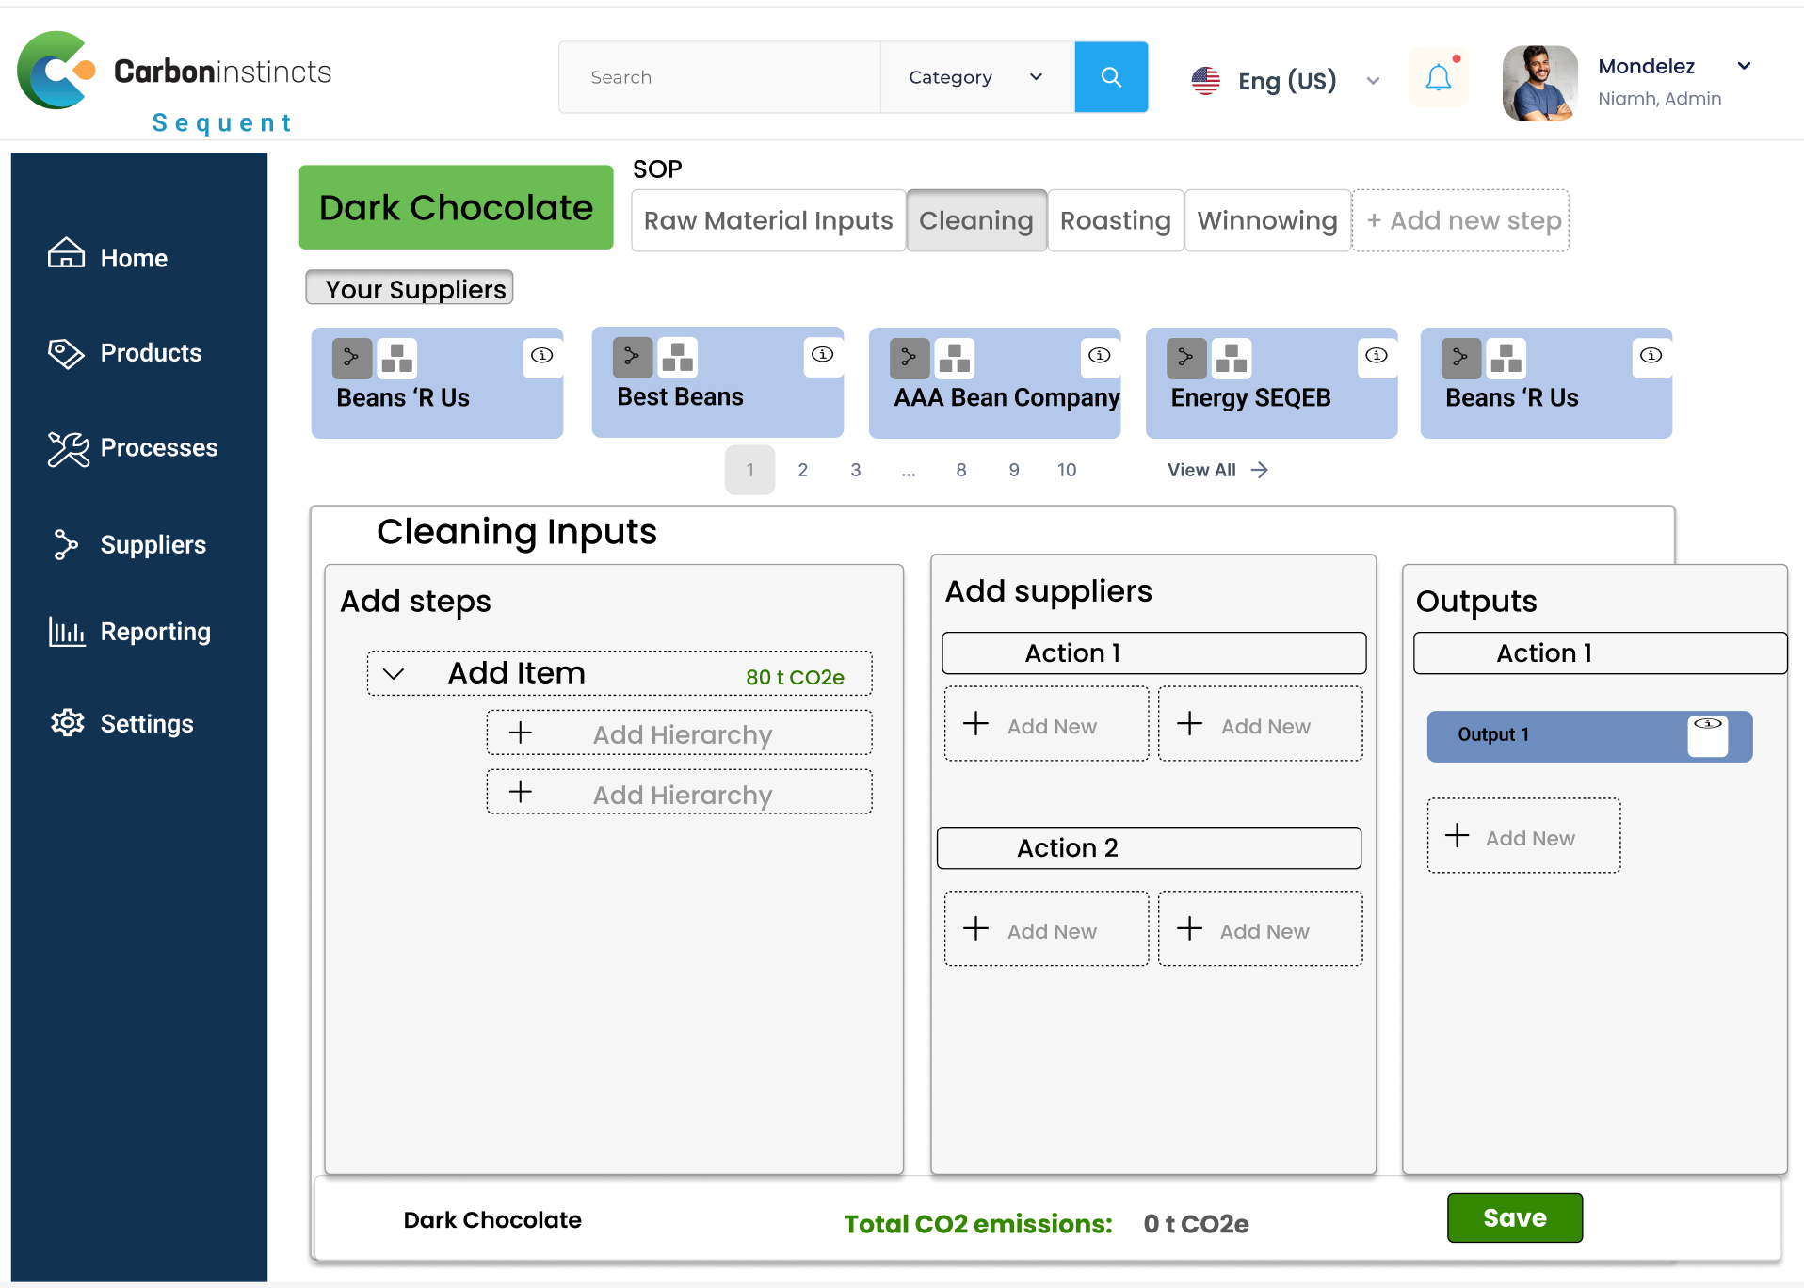Select the Best Beans supplier card
Image resolution: width=1804 pixels, height=1288 pixels.
tap(717, 382)
